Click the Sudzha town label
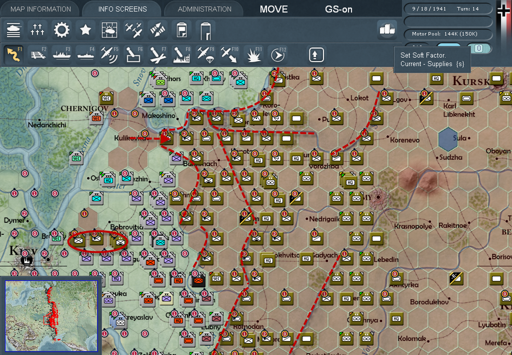This screenshot has height=355, width=512. pyautogui.click(x=451, y=158)
